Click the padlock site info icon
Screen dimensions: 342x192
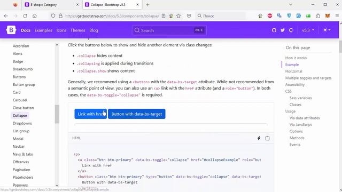(x=60, y=16)
